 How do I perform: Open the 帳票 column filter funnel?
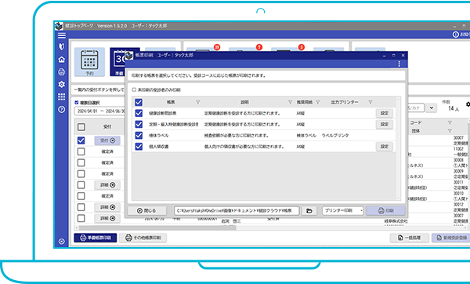[x=198, y=102]
